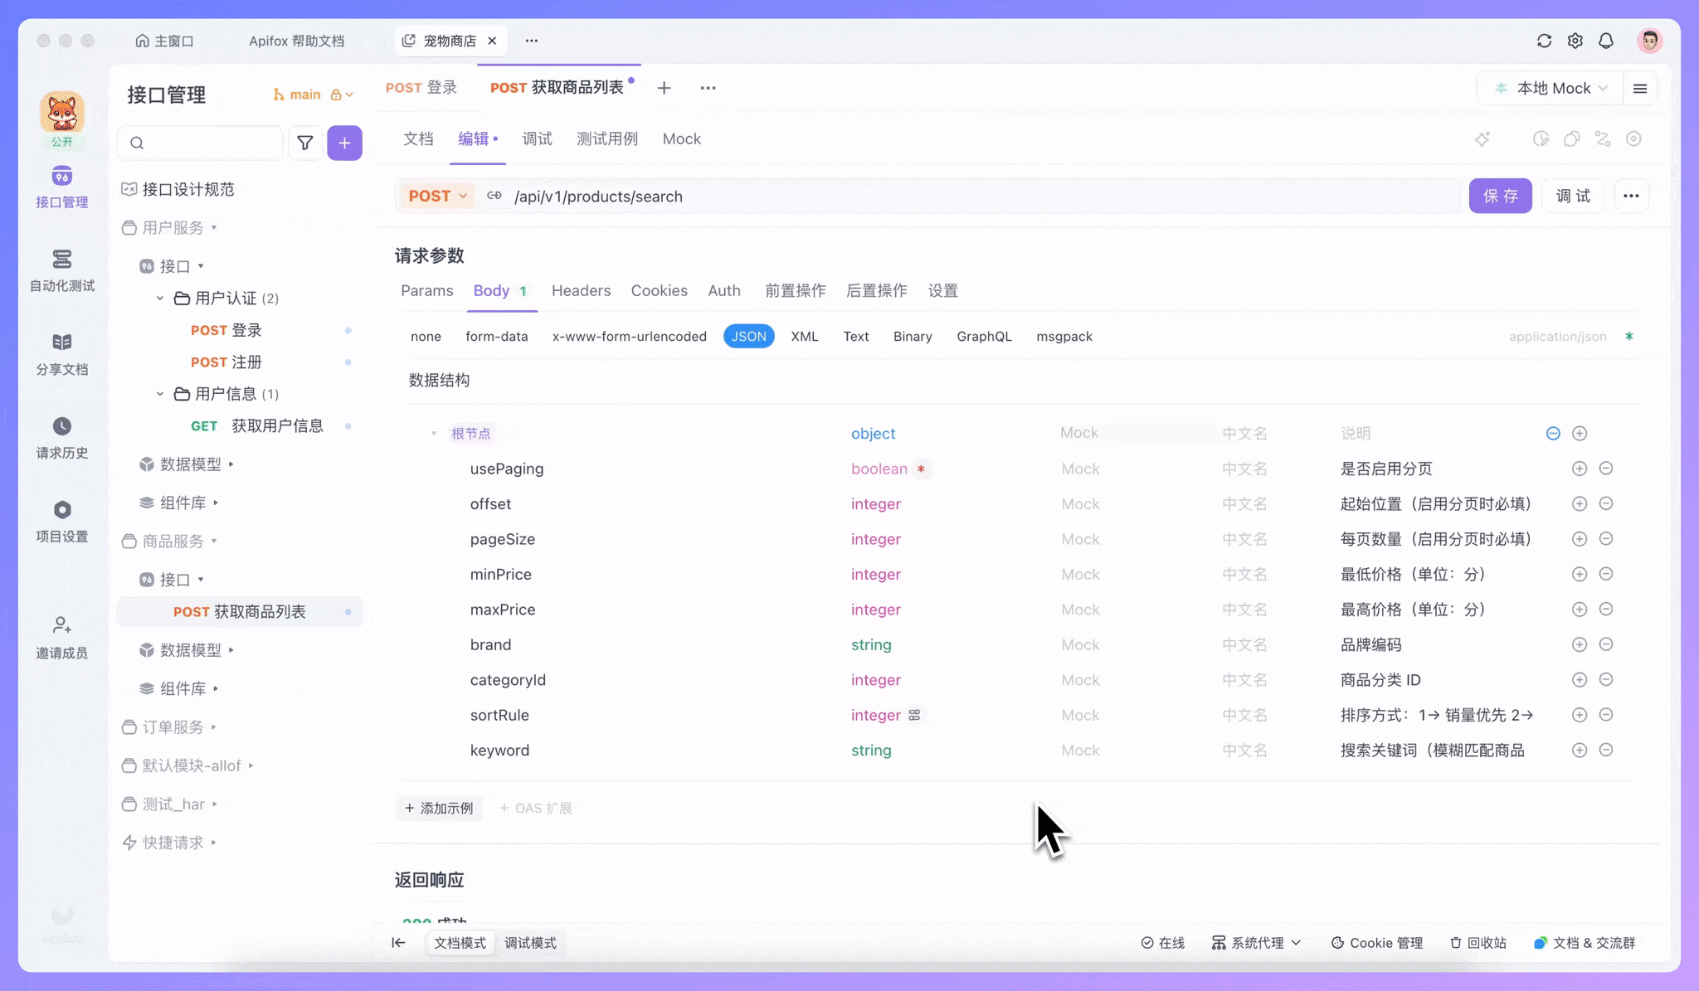The width and height of the screenshot is (1699, 991).
Task: Switch to the Mock tab
Action: (x=681, y=139)
